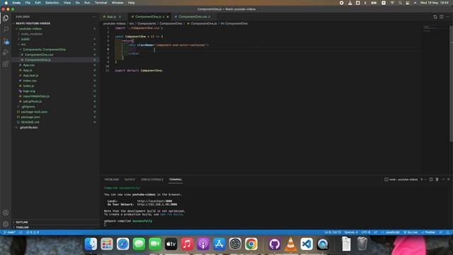Expand the public folder
Screen dimensions: 453x255
coord(25,39)
